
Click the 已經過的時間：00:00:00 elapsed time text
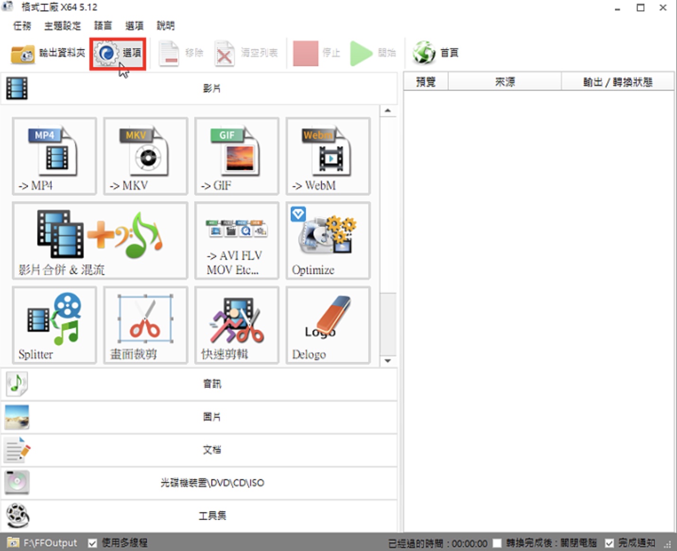pyautogui.click(x=438, y=543)
